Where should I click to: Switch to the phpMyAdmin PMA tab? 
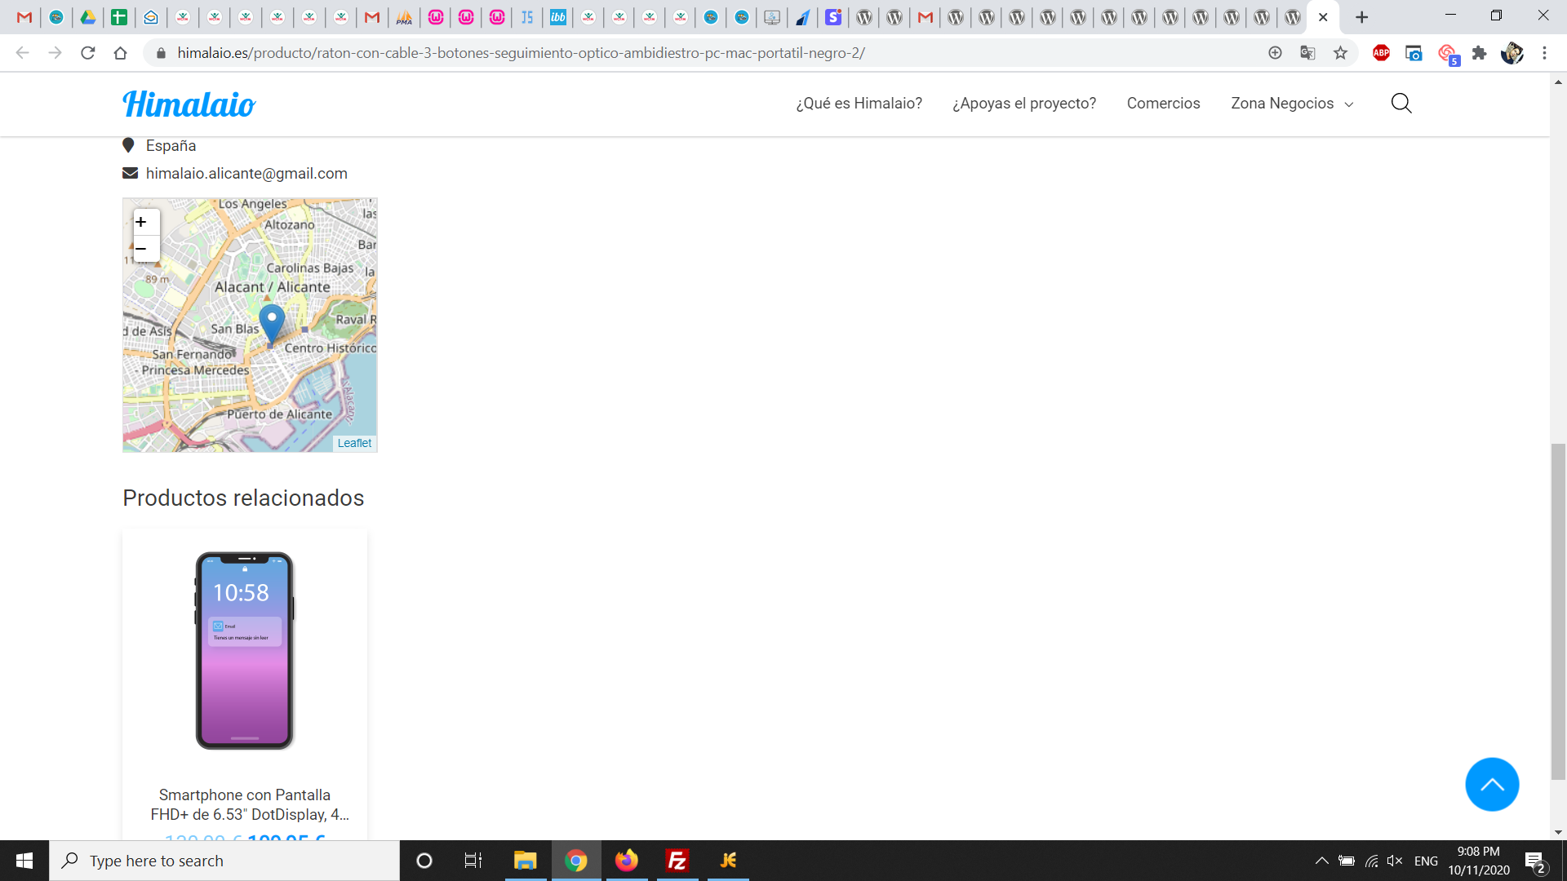click(x=404, y=17)
